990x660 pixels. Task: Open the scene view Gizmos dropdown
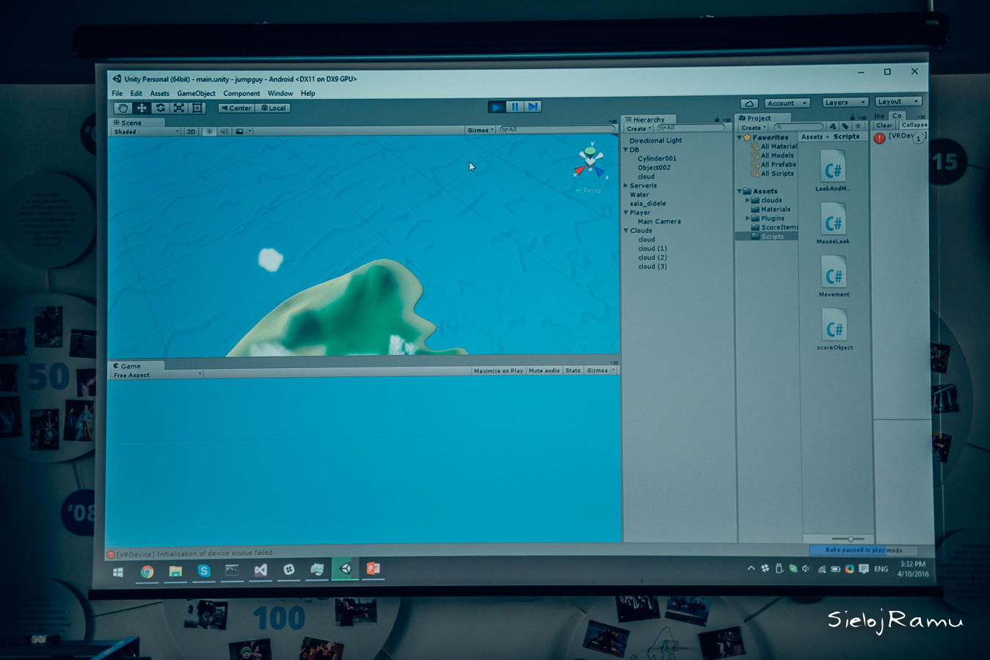pos(481,131)
